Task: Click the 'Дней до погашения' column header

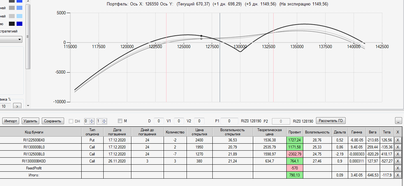Action: (147, 132)
